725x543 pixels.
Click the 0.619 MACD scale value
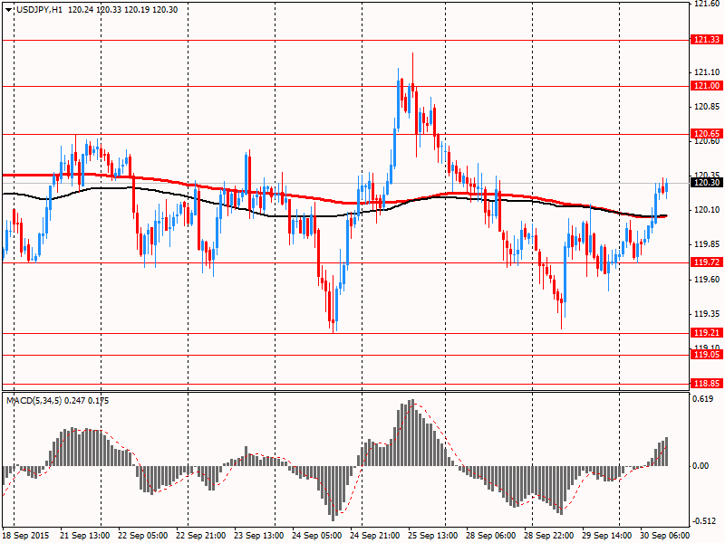point(702,398)
